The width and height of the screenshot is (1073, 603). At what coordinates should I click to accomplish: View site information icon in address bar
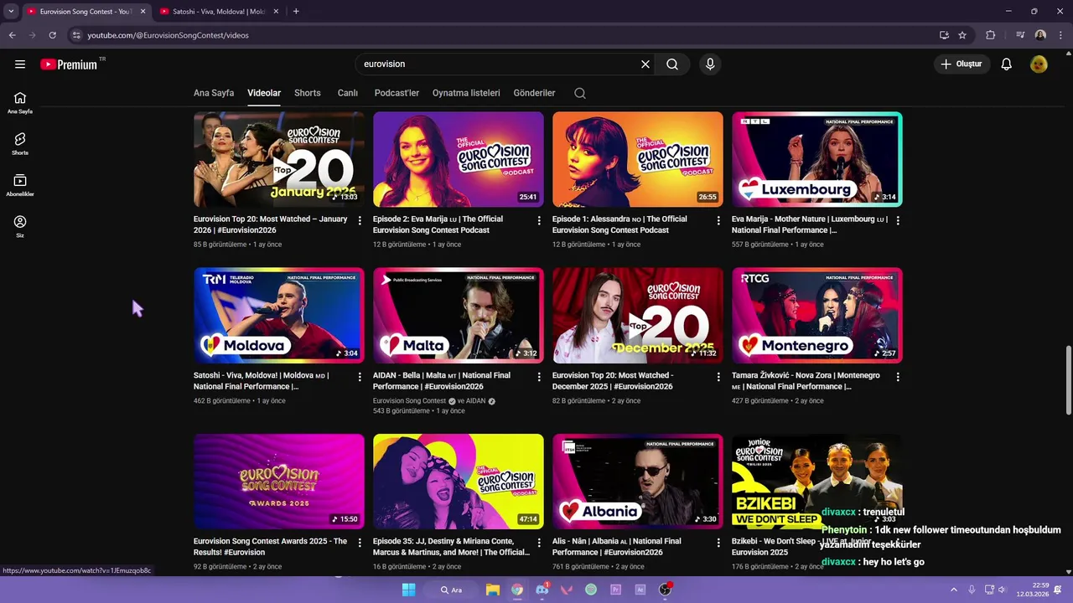(76, 35)
